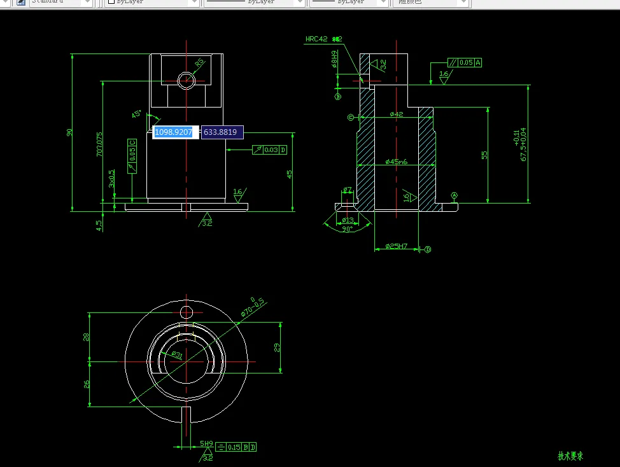Image resolution: width=620 pixels, height=467 pixels.
Task: Open the ByLayer linetype dropdown with long line sample
Action: tap(299, 3)
